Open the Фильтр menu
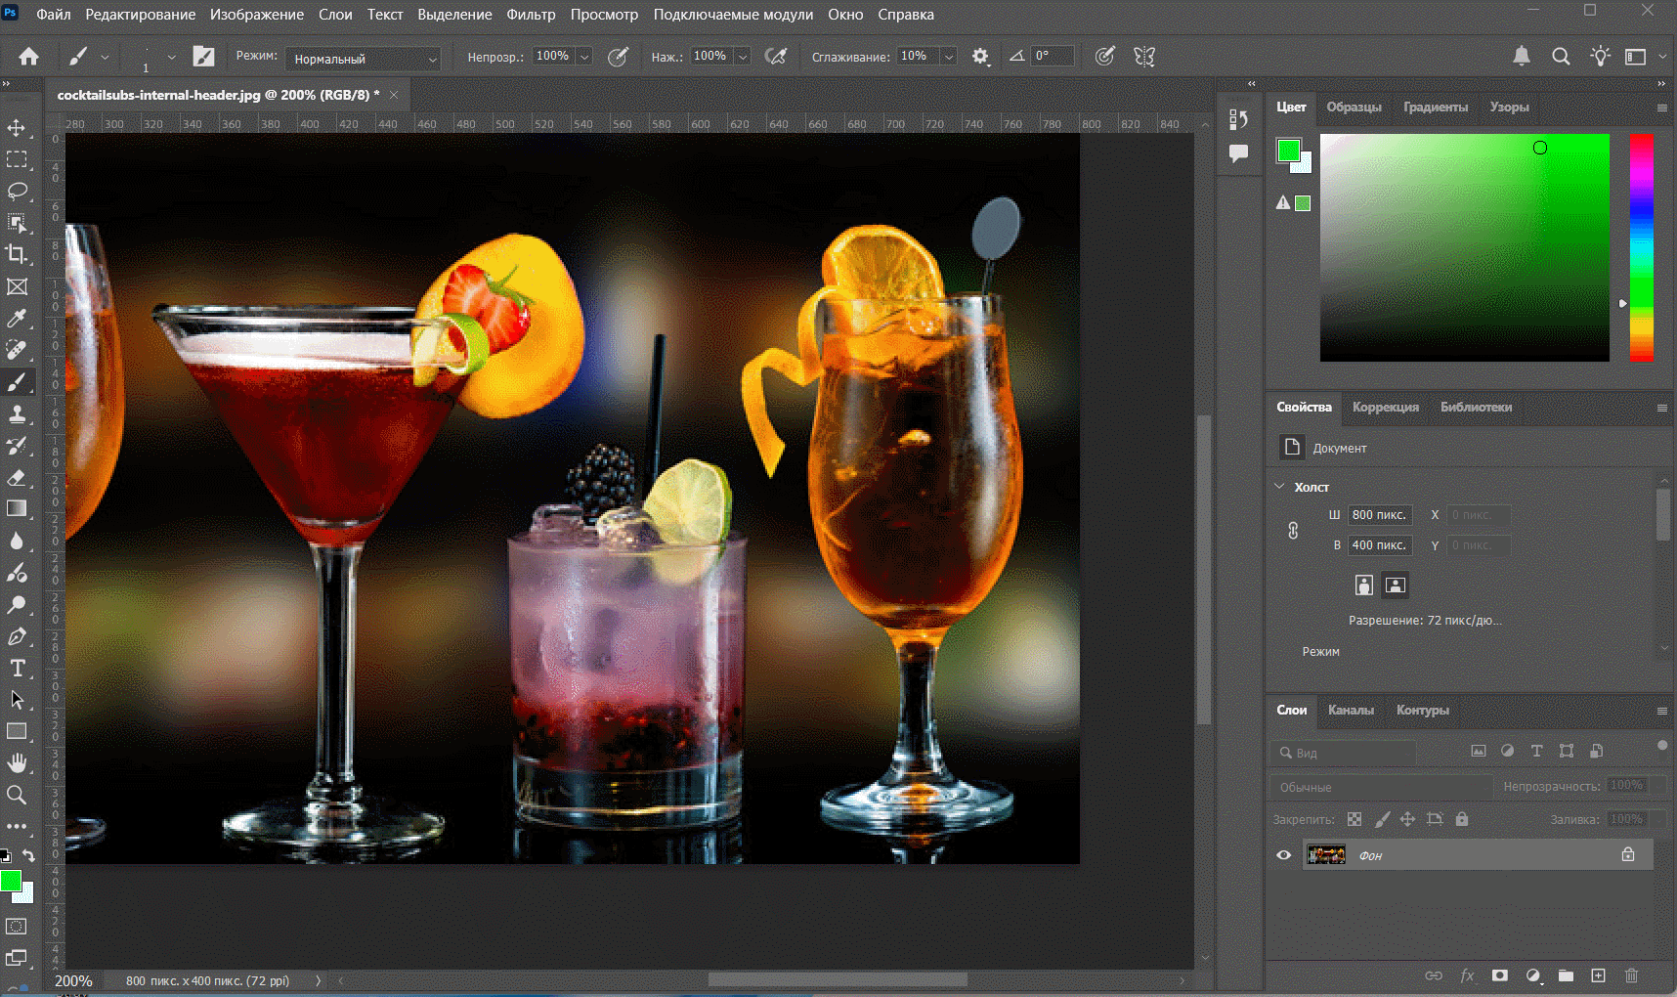Screen dimensions: 1677x997 531,15
